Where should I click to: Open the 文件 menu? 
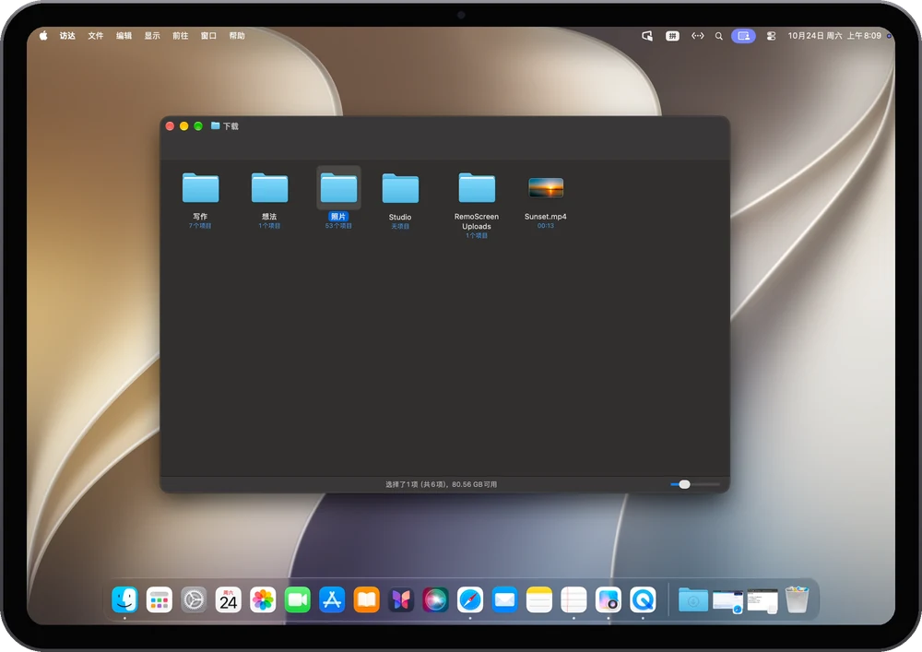(x=96, y=36)
